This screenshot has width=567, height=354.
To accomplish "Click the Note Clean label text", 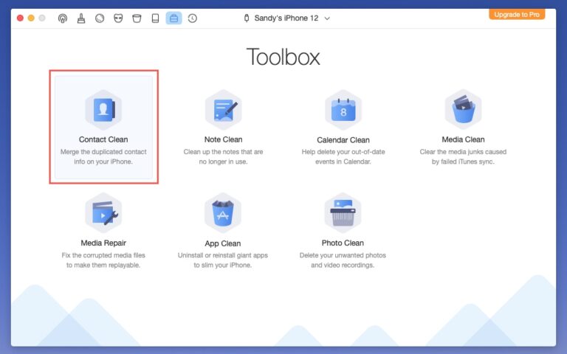I will pos(223,139).
